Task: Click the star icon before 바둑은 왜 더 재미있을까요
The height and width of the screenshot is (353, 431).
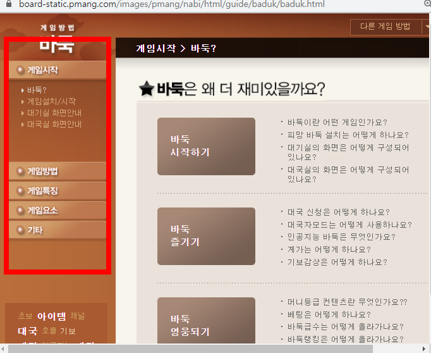Action: tap(147, 89)
